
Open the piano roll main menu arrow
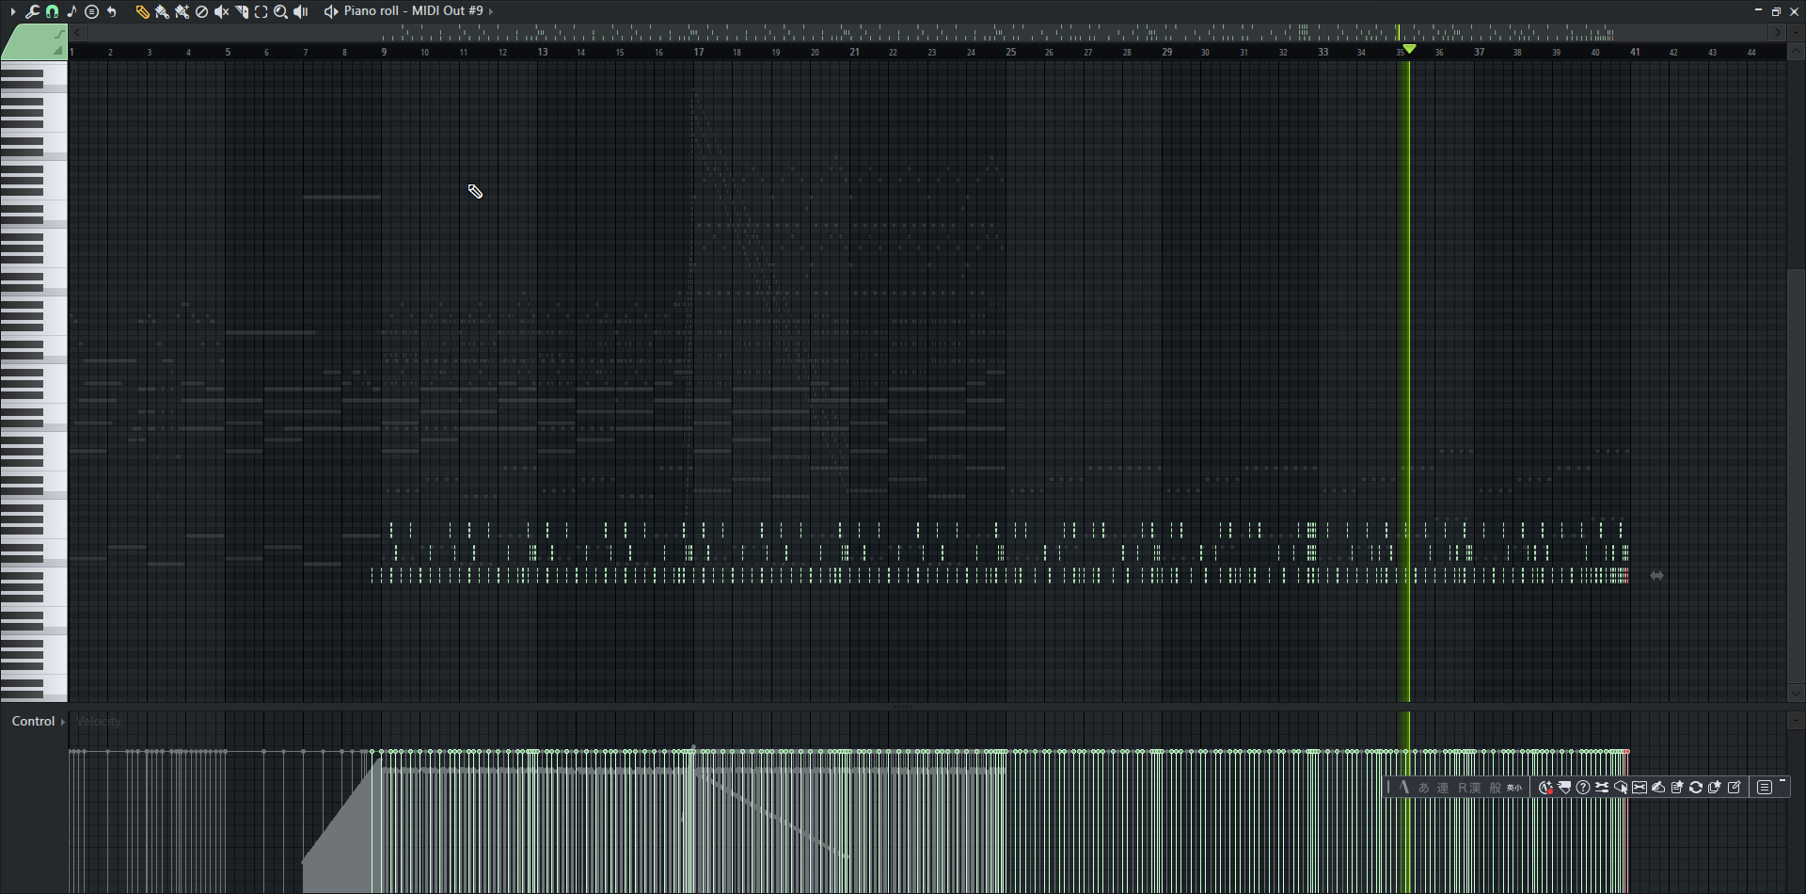(12, 11)
